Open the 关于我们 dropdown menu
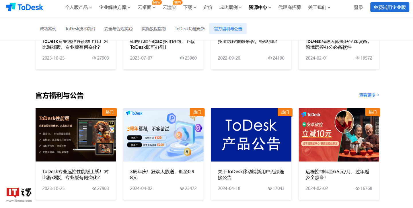Viewport: 413px width, 208px height. pos(319,7)
